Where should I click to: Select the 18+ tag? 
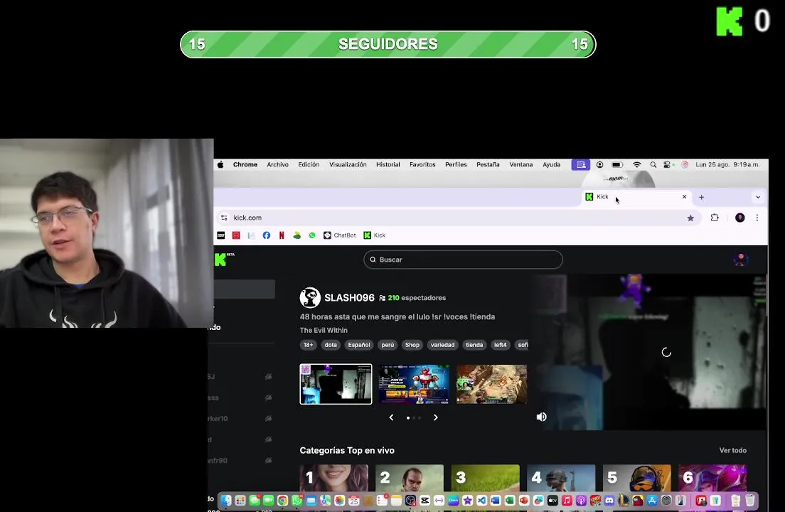(x=308, y=345)
